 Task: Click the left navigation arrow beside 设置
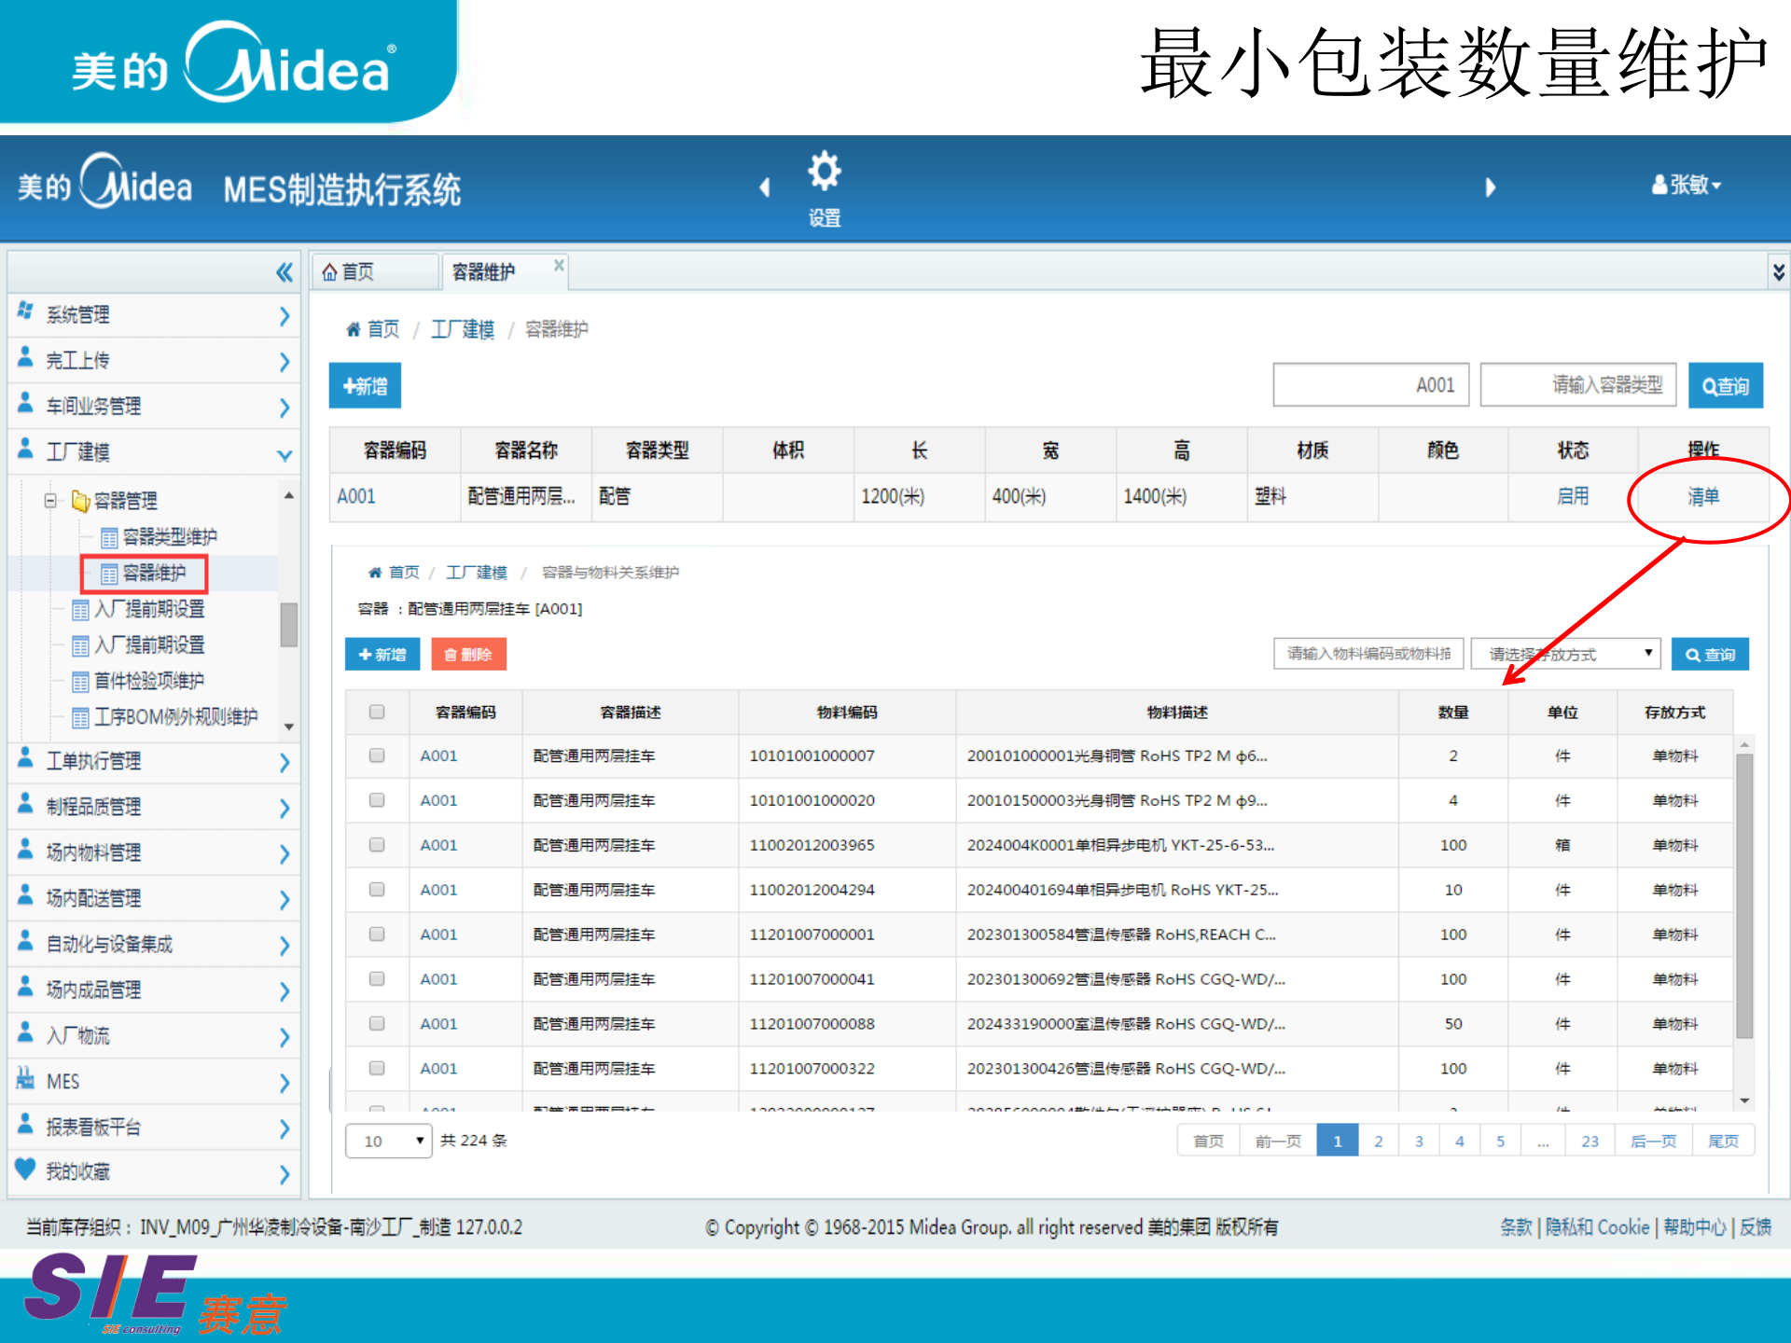(x=765, y=187)
